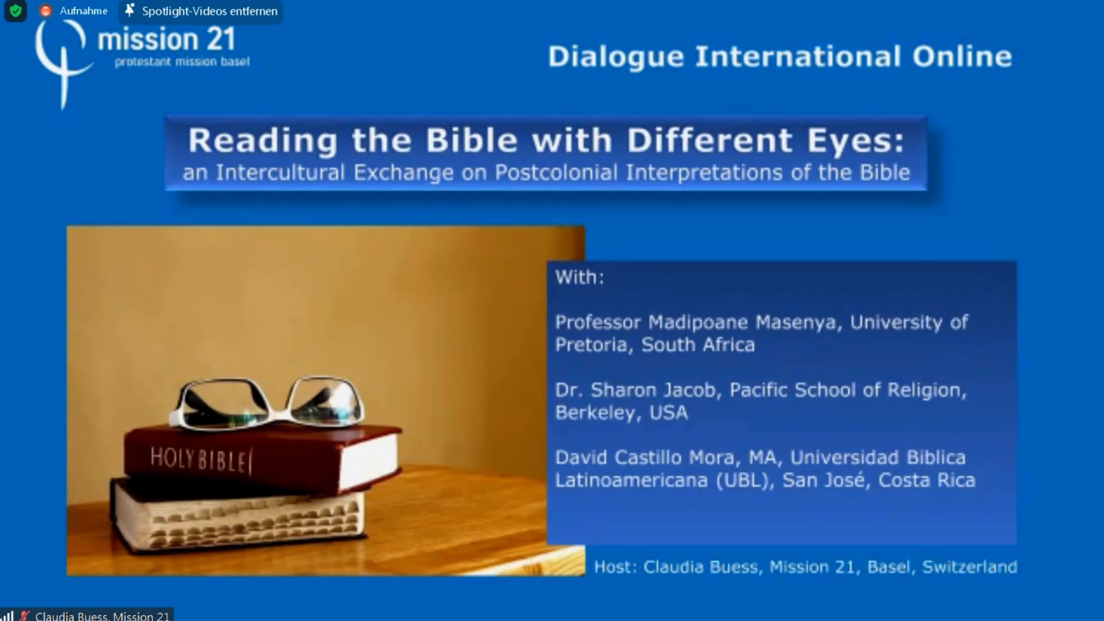This screenshot has width=1104, height=621.
Task: Click the Claudia Buess, Mission 21 name tag
Action: [x=102, y=616]
